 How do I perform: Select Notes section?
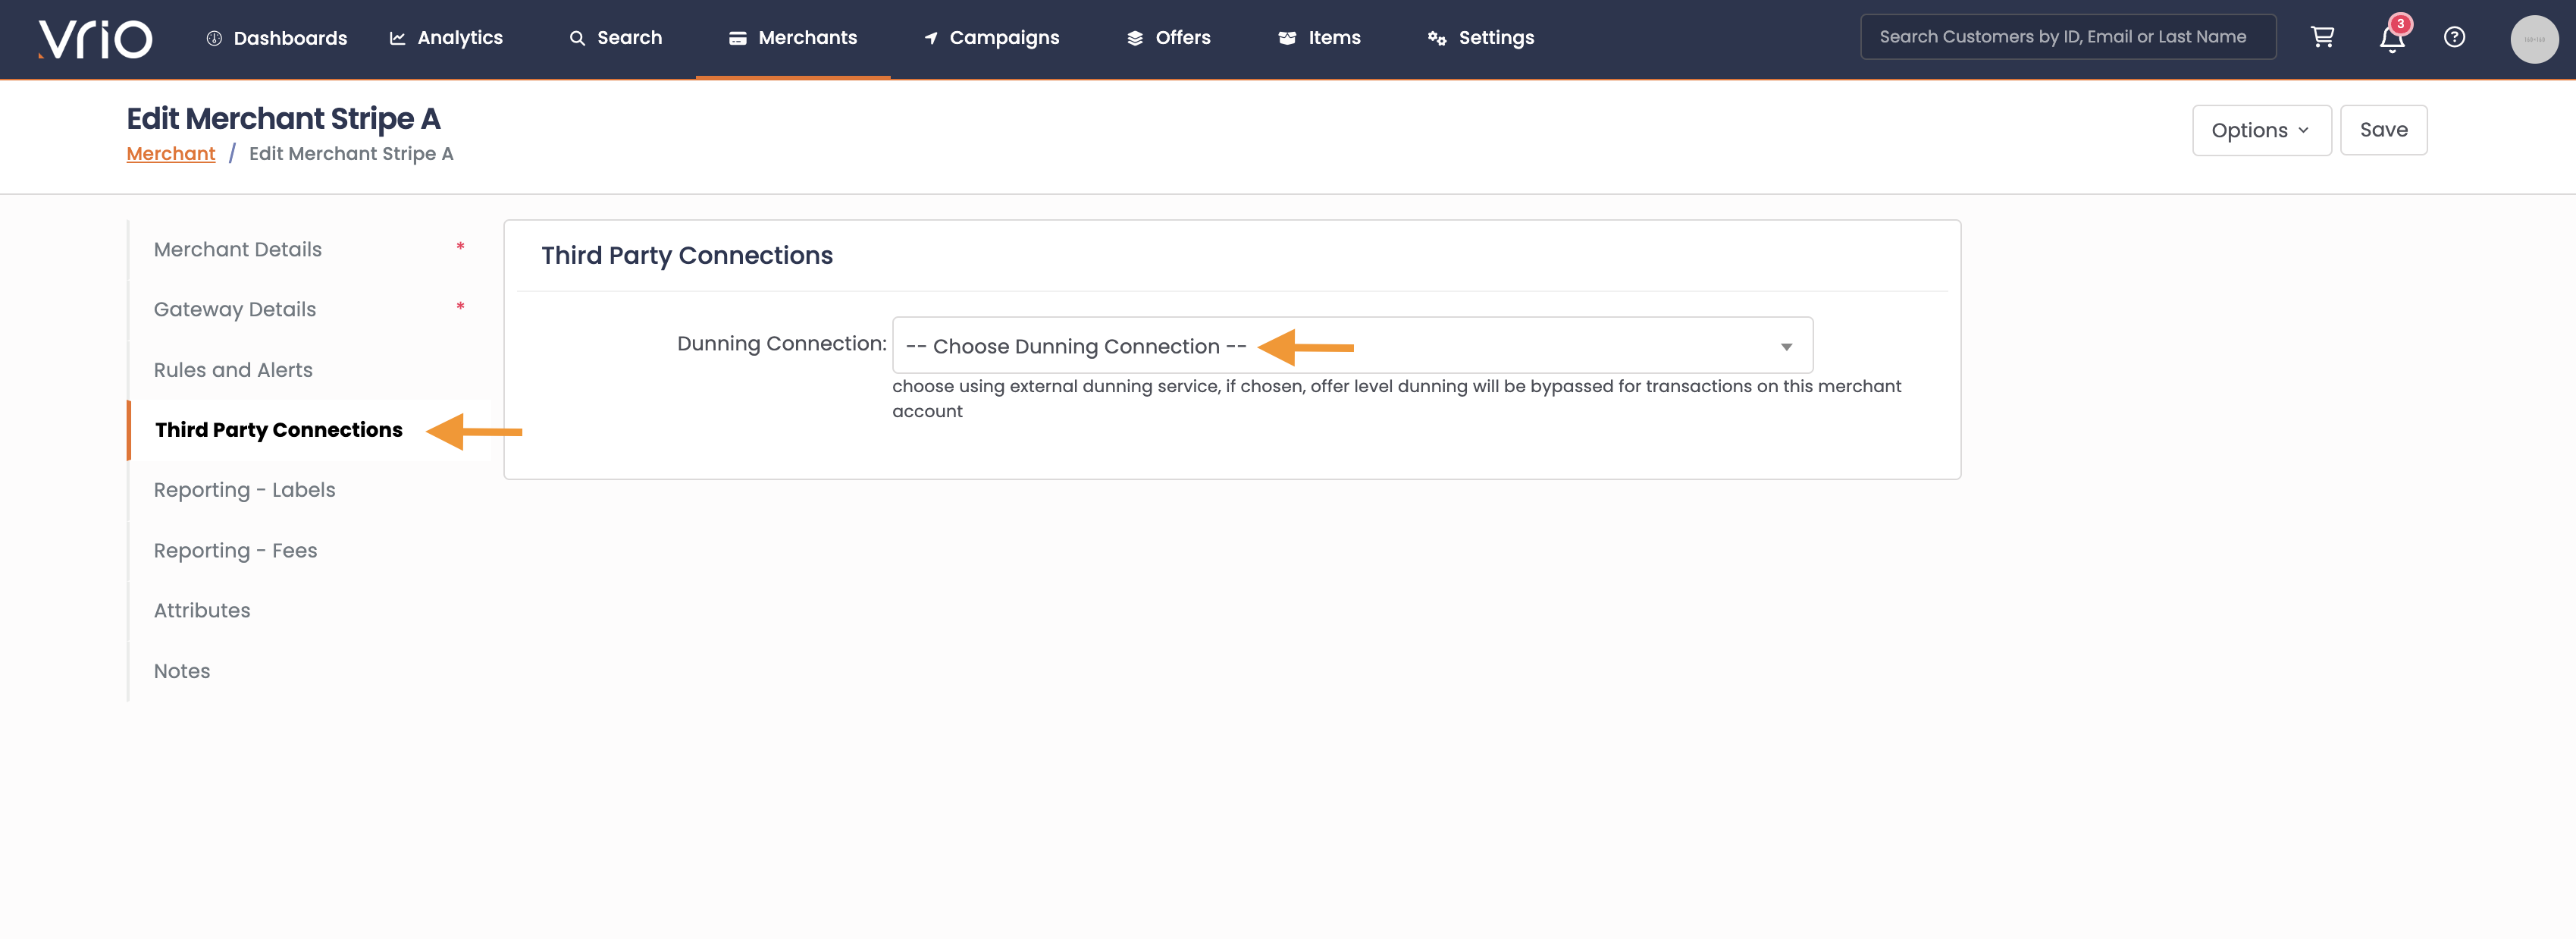[x=309, y=671]
